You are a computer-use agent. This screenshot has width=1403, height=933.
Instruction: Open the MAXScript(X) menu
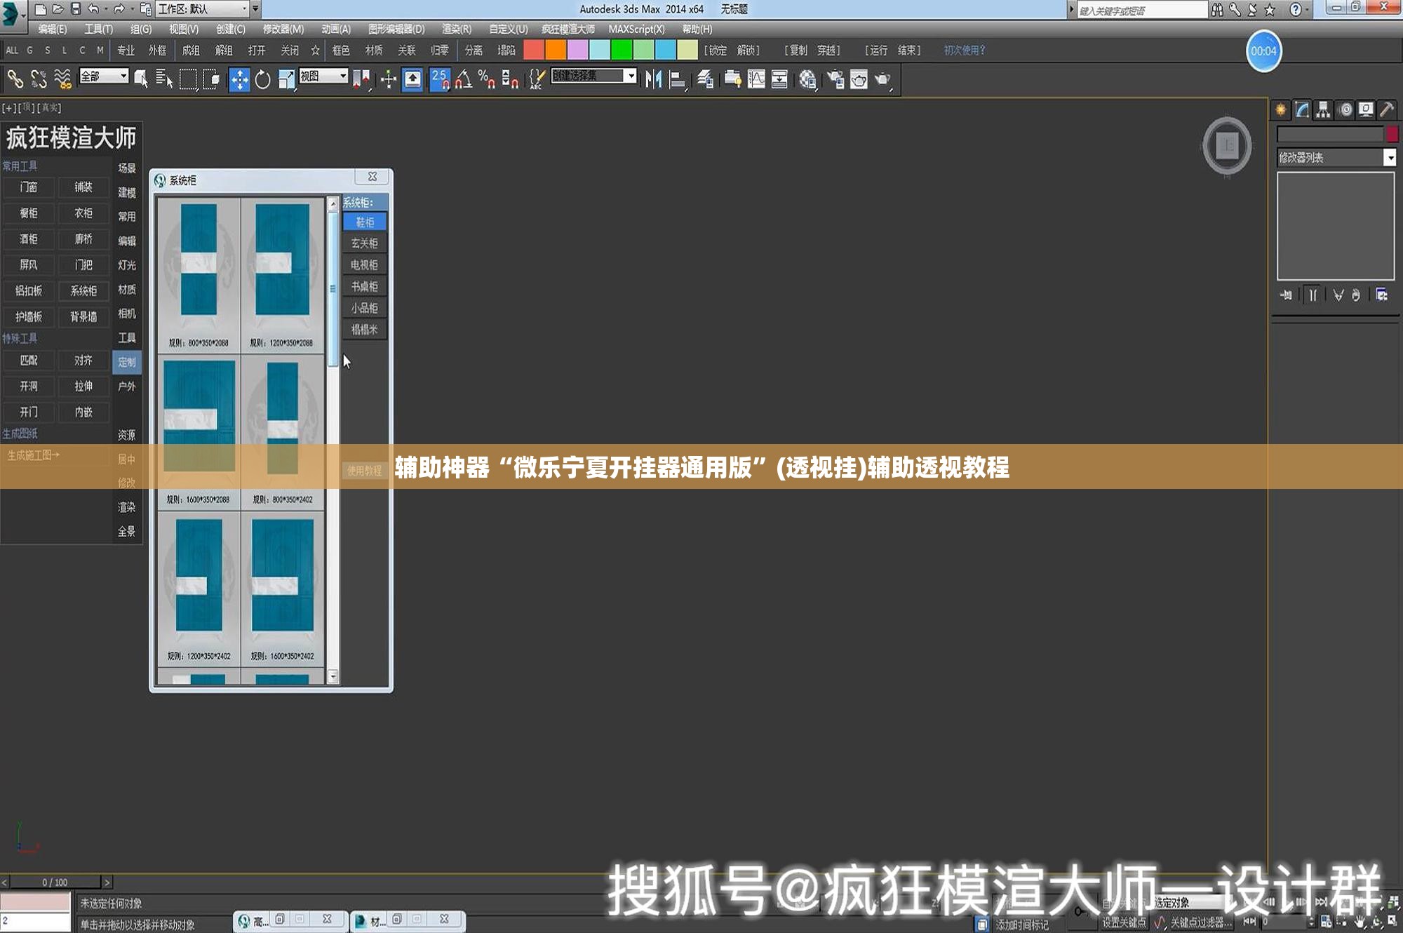pos(636,29)
